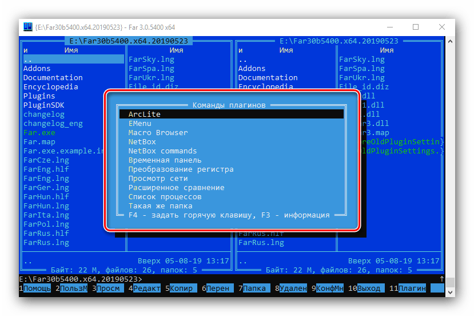Select Documentation folder in right panel
The image size is (474, 316).
(x=268, y=77)
